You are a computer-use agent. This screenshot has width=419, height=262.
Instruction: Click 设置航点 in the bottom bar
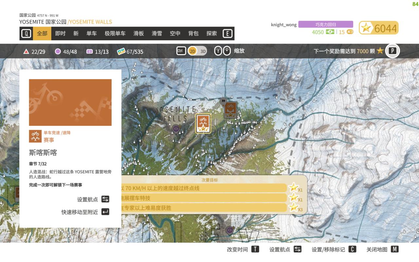[x=280, y=250]
